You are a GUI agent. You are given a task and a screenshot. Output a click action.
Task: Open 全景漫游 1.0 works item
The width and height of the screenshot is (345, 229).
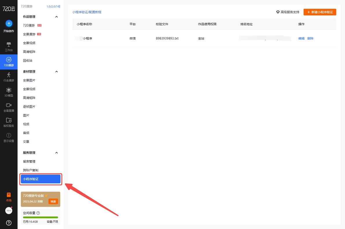[32, 34]
